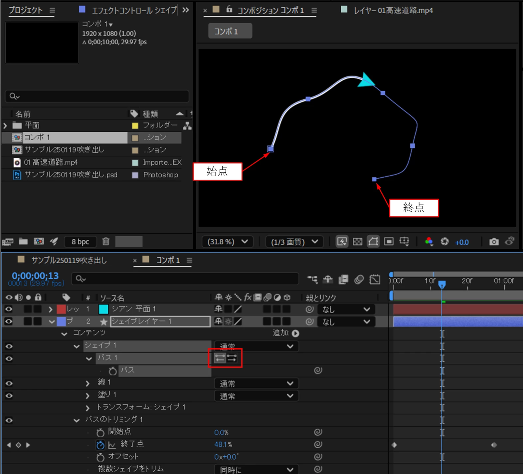523x474 pixels.
Task: Click the snapshot camera icon in viewer
Action: [x=494, y=242]
